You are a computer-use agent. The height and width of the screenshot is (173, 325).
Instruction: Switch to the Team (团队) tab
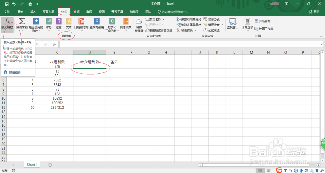click(x=148, y=12)
